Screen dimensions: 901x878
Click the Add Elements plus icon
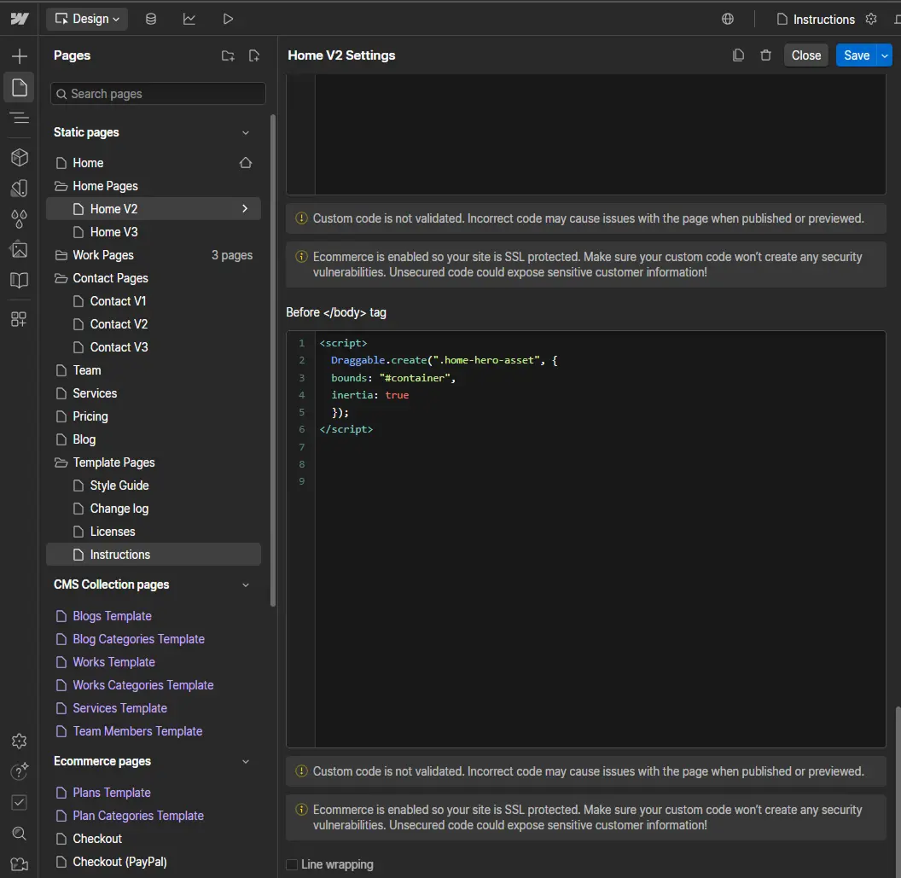pos(19,56)
